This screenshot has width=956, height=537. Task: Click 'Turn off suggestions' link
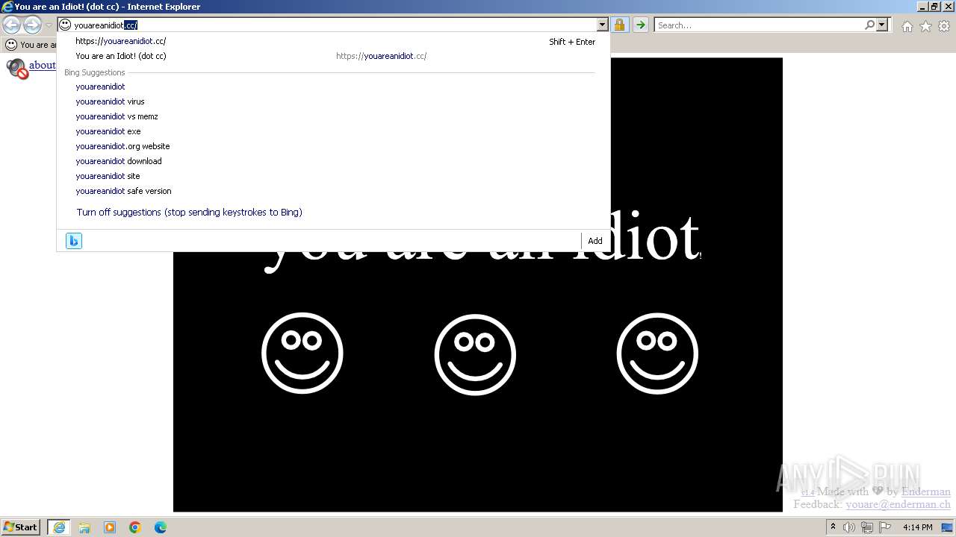coord(189,213)
